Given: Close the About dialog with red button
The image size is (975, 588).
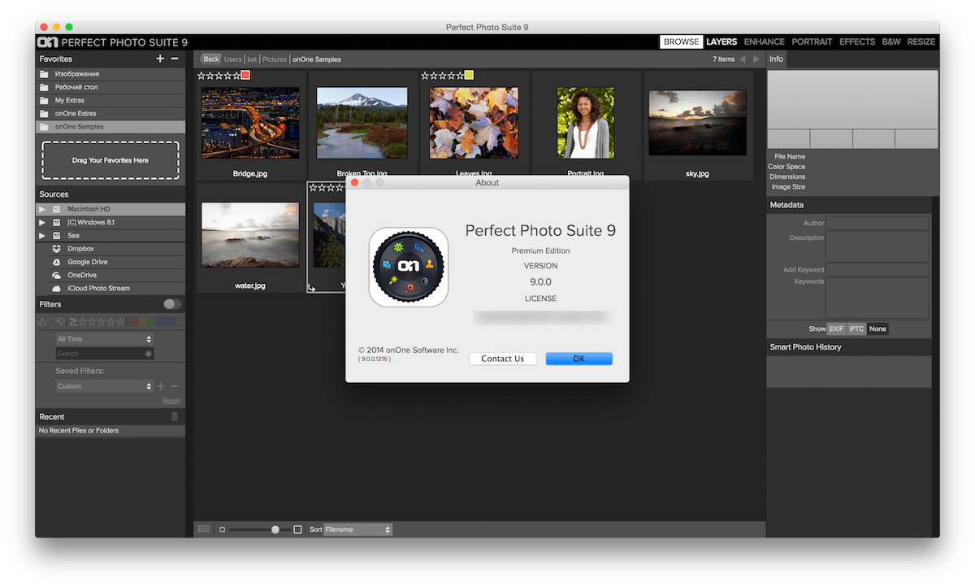Looking at the screenshot, I should (354, 183).
